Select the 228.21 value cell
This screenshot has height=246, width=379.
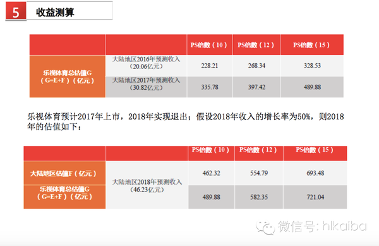pos(210,66)
